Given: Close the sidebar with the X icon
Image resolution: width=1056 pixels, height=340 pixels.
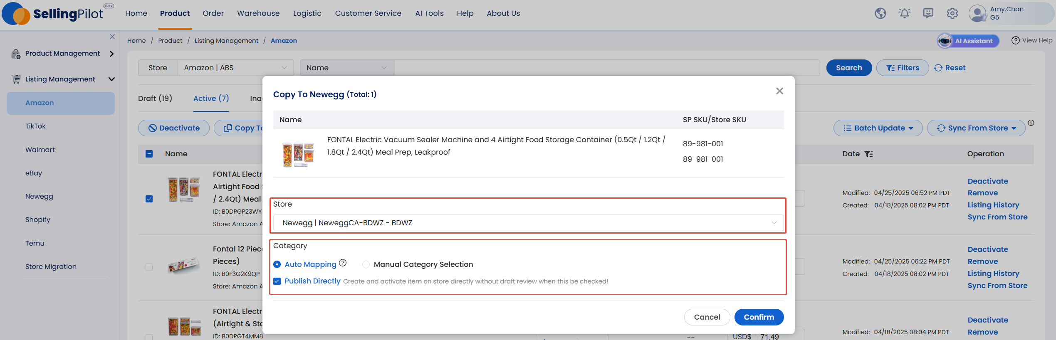Looking at the screenshot, I should 112,37.
